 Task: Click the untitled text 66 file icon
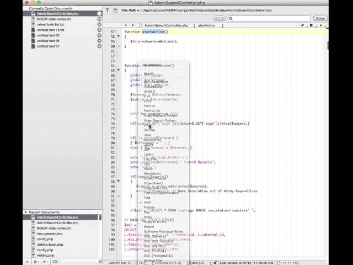click(33, 40)
